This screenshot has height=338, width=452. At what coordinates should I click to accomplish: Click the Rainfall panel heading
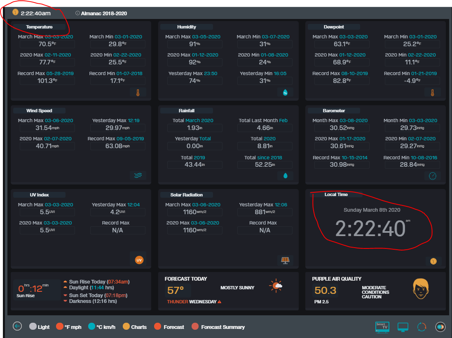tap(187, 111)
